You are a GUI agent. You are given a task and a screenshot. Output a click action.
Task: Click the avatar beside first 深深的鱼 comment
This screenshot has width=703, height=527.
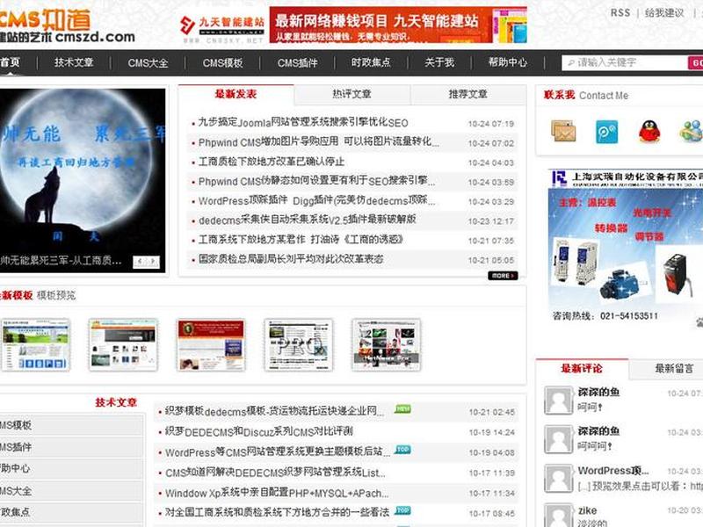tap(558, 401)
